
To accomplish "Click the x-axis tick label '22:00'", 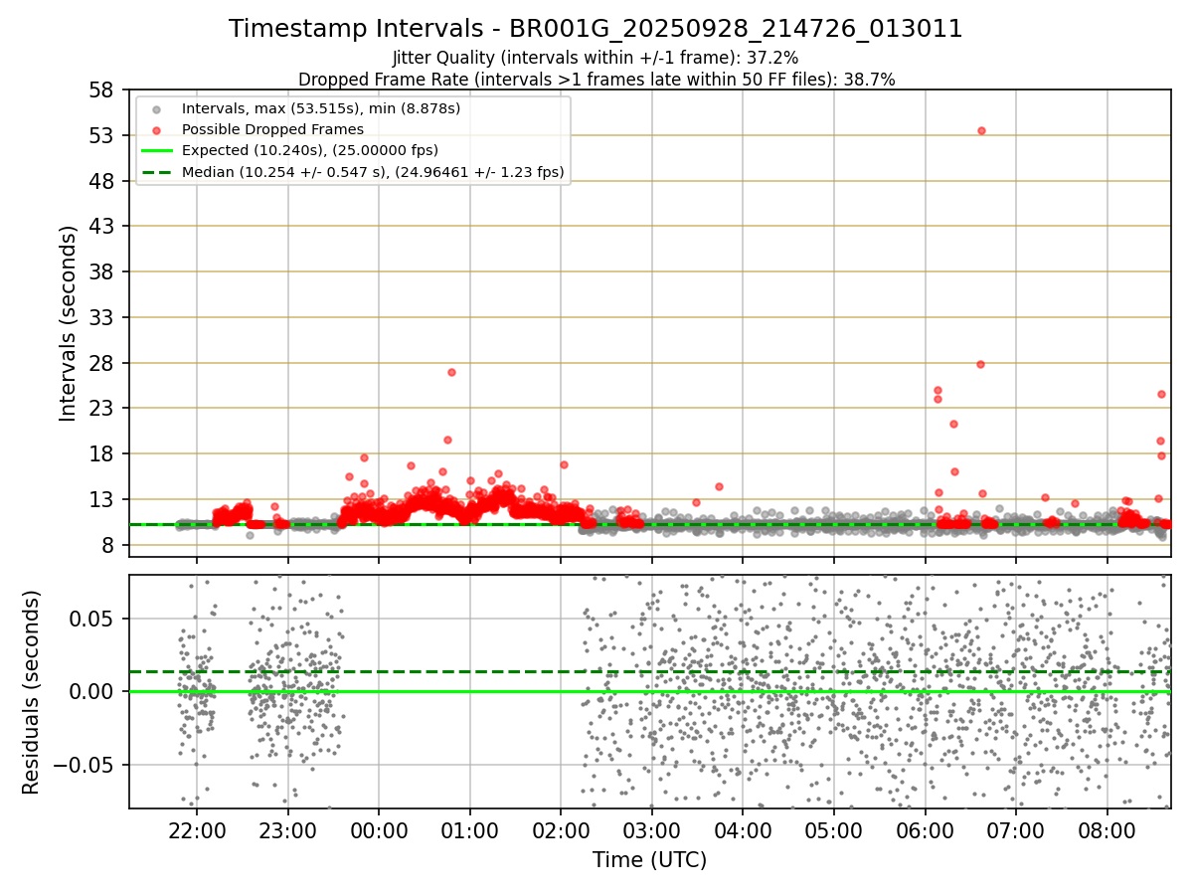I will point(197,830).
